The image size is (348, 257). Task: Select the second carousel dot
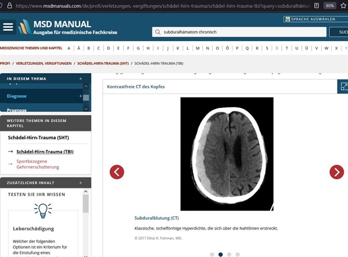[x=220, y=254]
